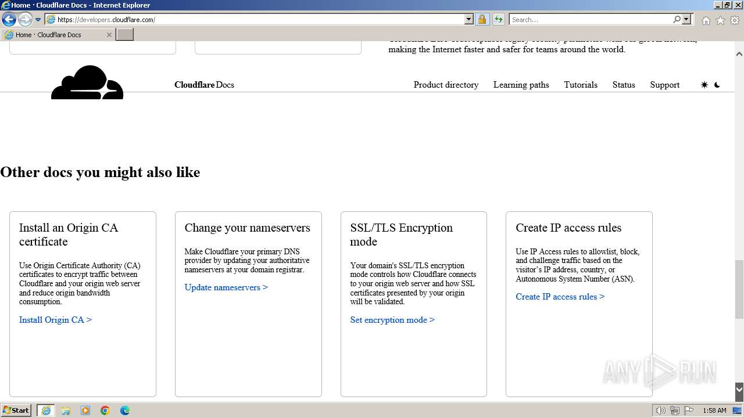Click the network tray icon
The height and width of the screenshot is (418, 744).
click(x=675, y=410)
